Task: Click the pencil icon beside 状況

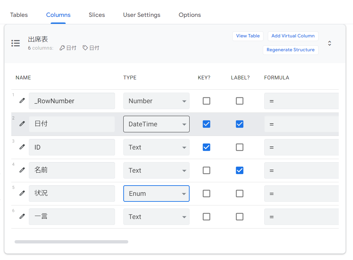Action: tap(22, 193)
